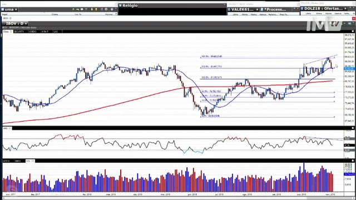Screen dimensions: 356x200
Task: Click the fev. 2018 date label on the time axis
Action: 87,194
